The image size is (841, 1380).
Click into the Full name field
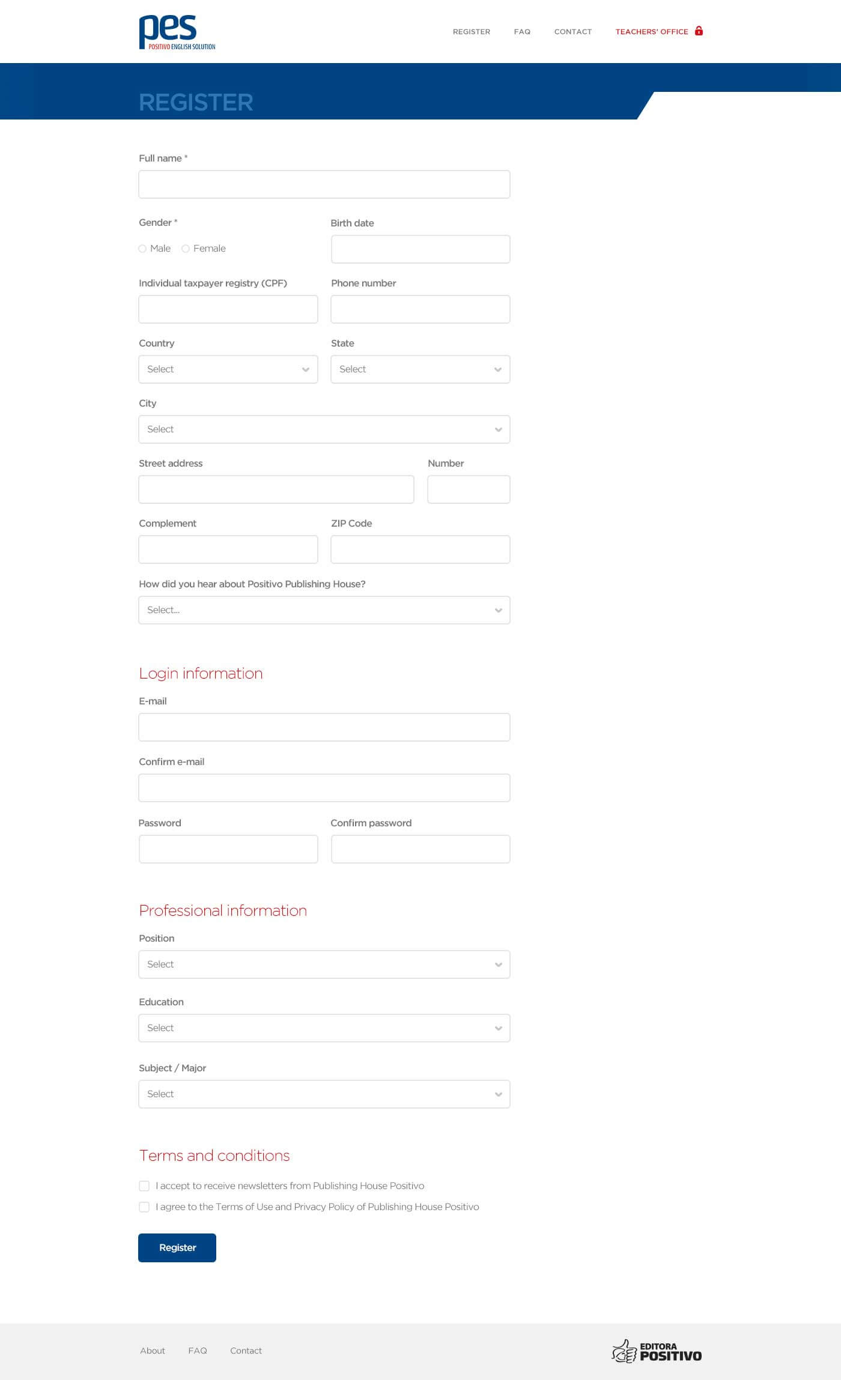tap(324, 184)
